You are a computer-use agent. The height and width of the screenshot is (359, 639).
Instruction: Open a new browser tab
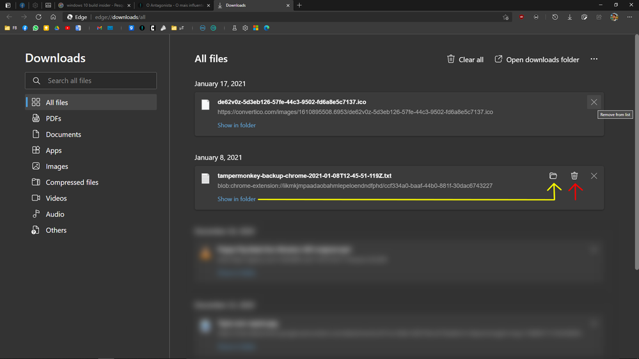pyautogui.click(x=299, y=5)
